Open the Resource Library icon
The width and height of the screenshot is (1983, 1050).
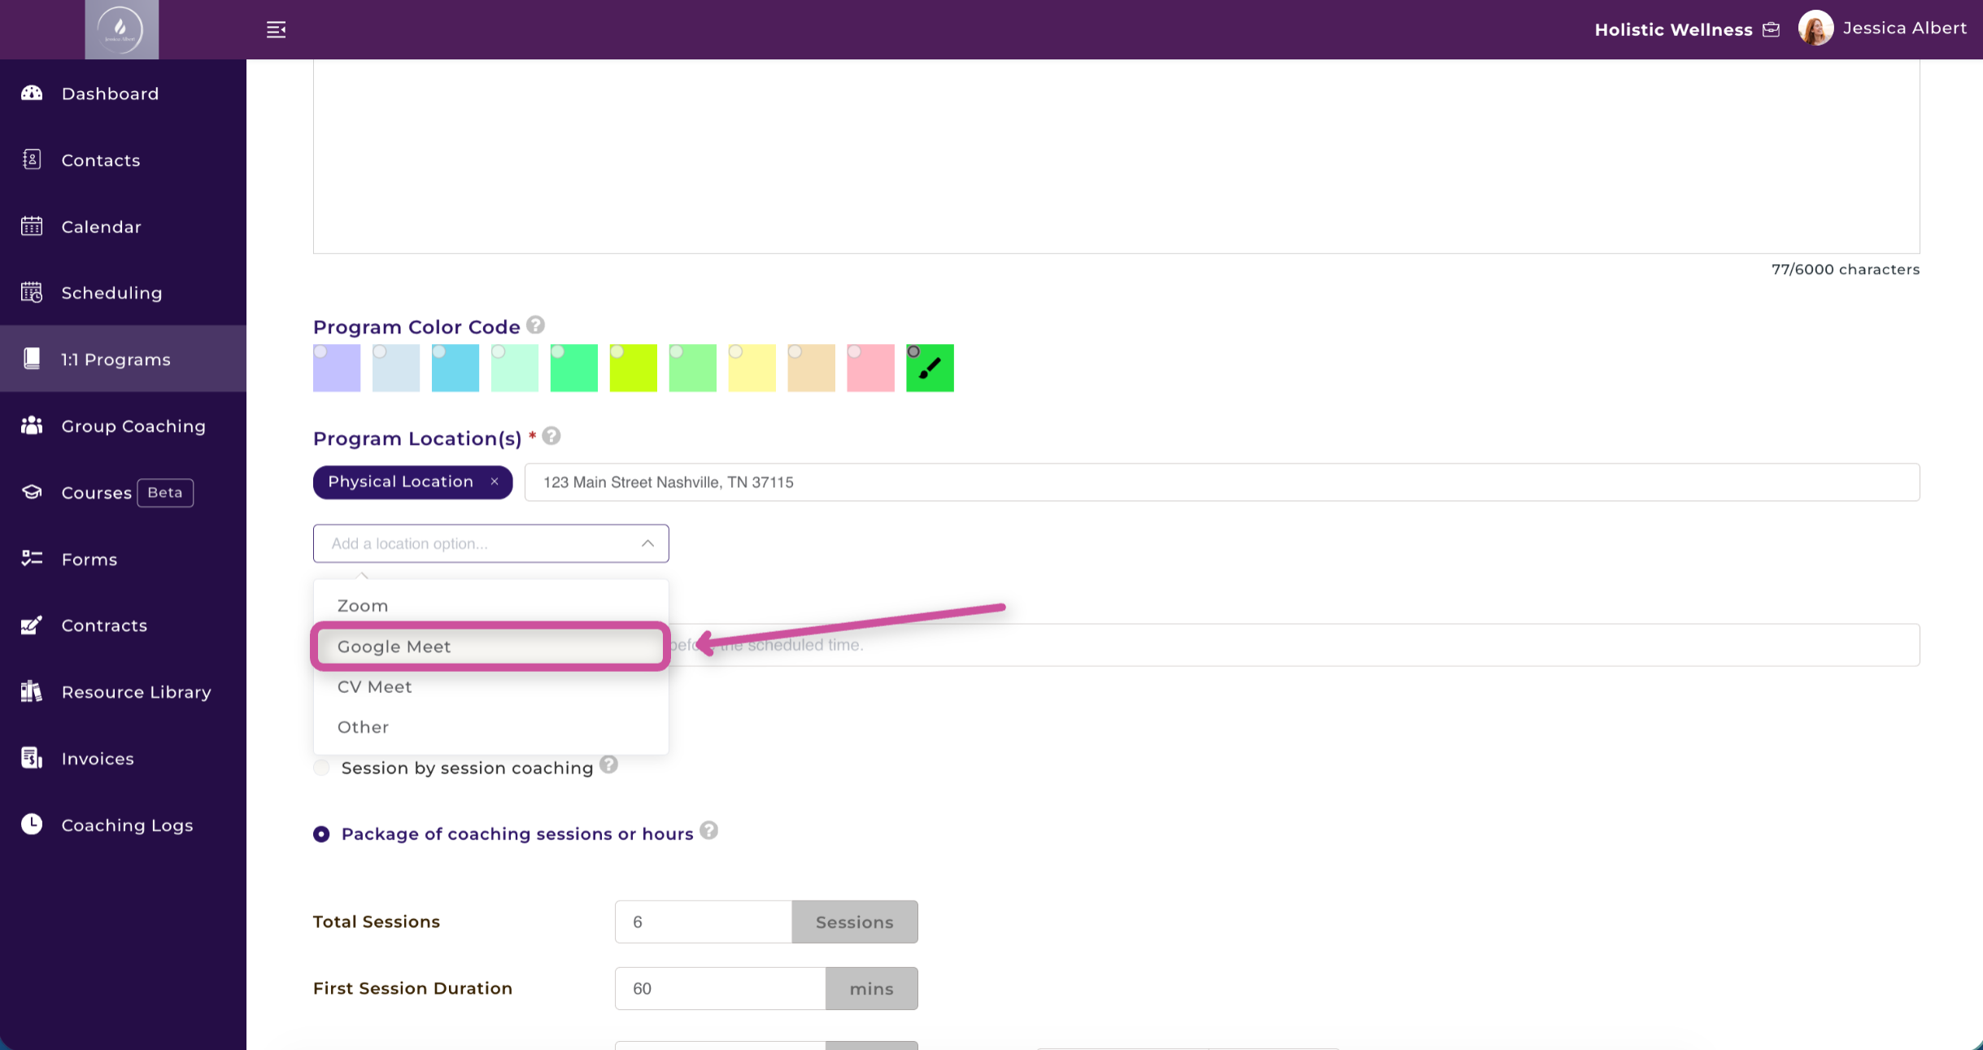tap(32, 691)
